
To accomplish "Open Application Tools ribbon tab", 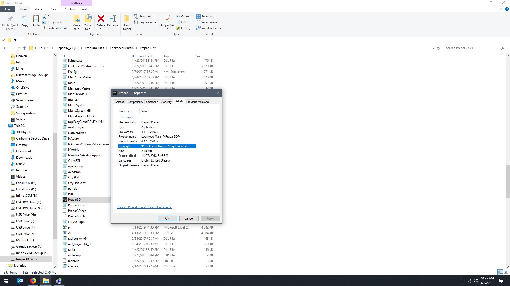I will coord(76,9).
